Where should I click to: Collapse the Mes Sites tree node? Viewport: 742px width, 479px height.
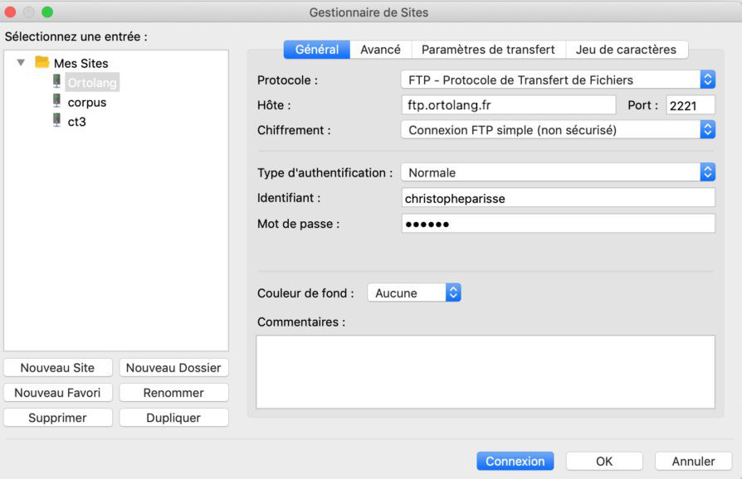(x=21, y=62)
